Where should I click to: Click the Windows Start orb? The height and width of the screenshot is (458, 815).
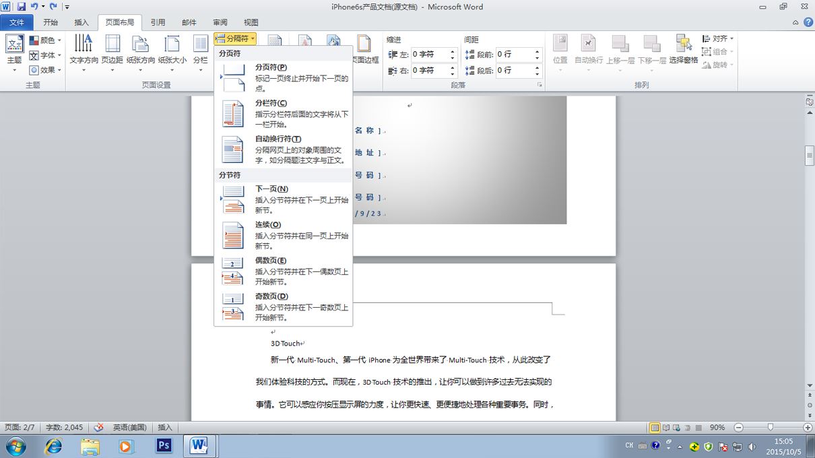(15, 446)
